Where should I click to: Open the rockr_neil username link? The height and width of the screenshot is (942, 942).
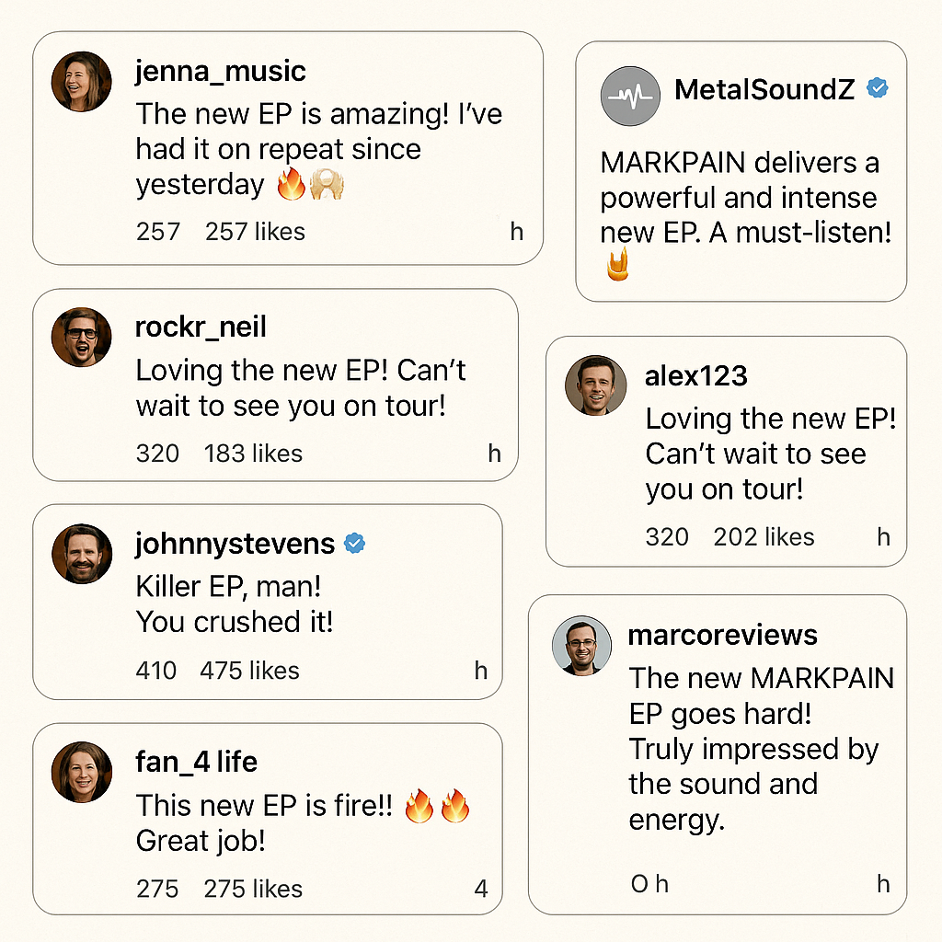click(201, 327)
